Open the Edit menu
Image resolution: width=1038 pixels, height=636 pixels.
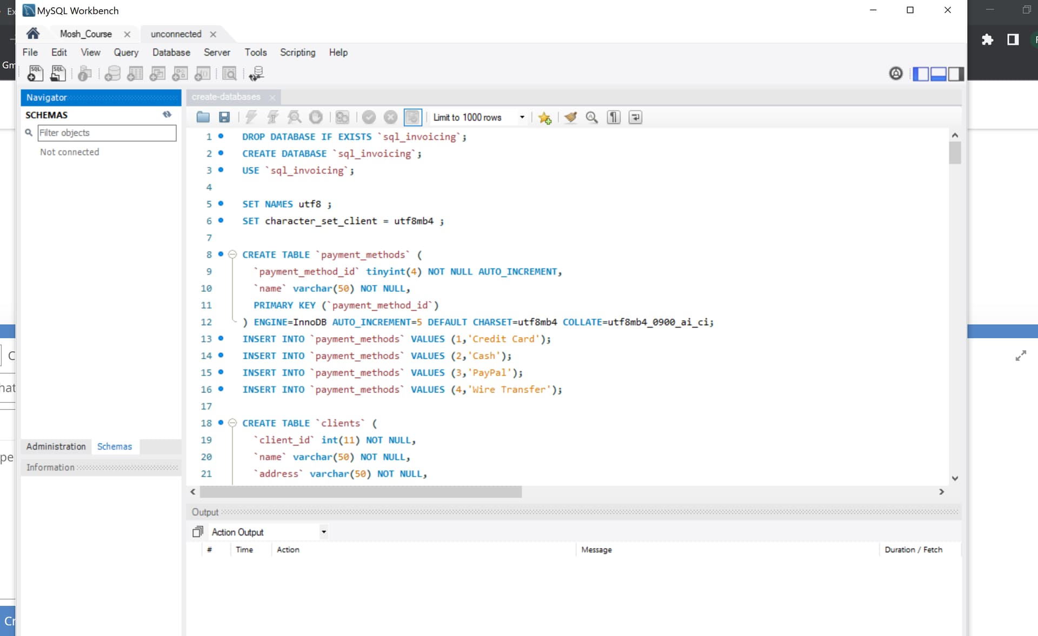point(59,52)
